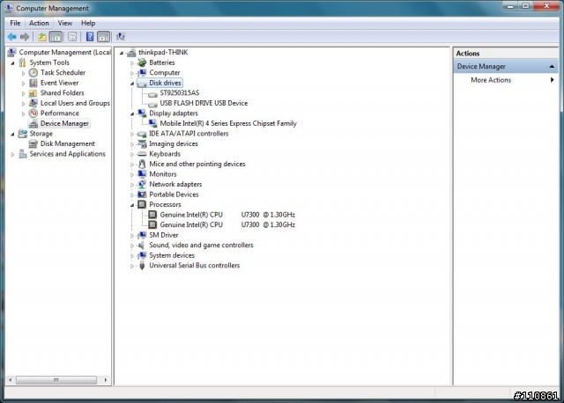Click the Network adapters icon
Screen dimensions: 564x403
click(143, 184)
